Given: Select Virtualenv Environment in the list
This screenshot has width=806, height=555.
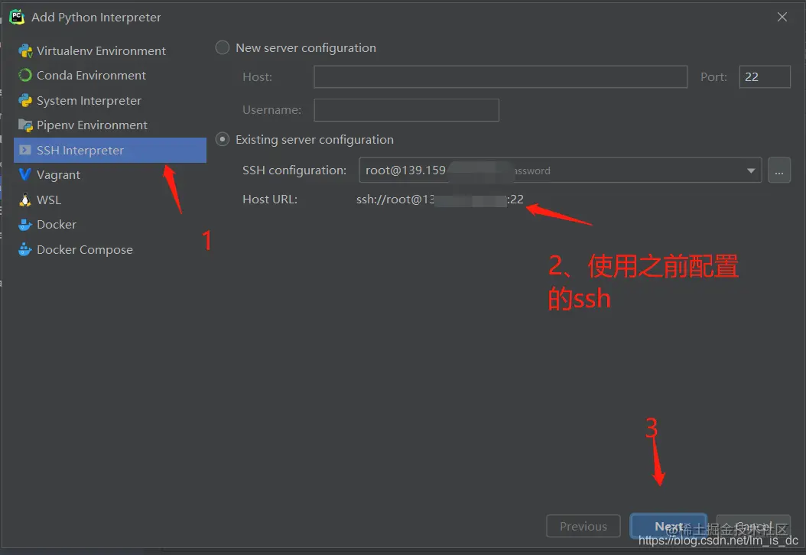Looking at the screenshot, I should (110, 51).
